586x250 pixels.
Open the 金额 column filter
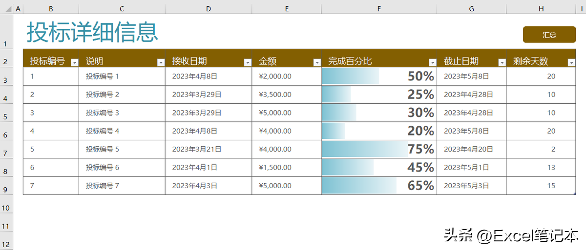(317, 62)
